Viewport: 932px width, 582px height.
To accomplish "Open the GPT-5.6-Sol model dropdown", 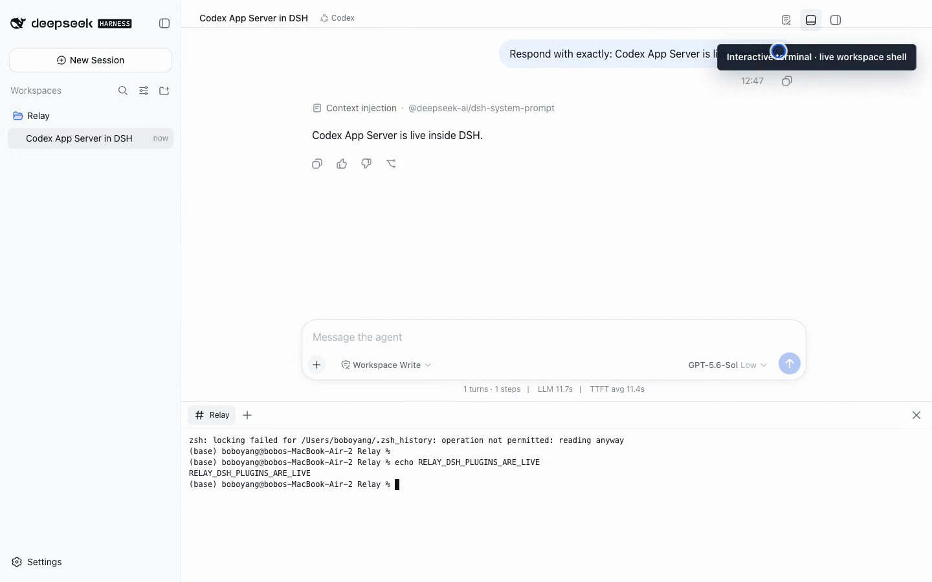I will pos(727,365).
